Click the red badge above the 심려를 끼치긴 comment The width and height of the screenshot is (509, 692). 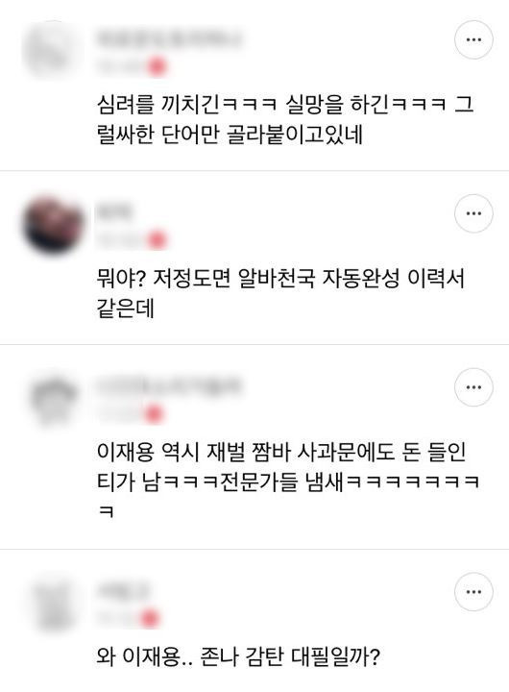[157, 66]
